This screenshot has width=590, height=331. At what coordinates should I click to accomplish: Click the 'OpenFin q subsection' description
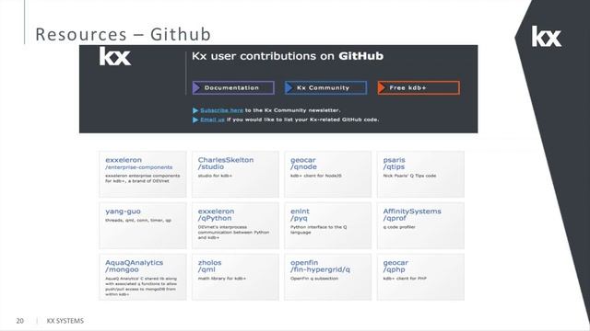(314, 279)
